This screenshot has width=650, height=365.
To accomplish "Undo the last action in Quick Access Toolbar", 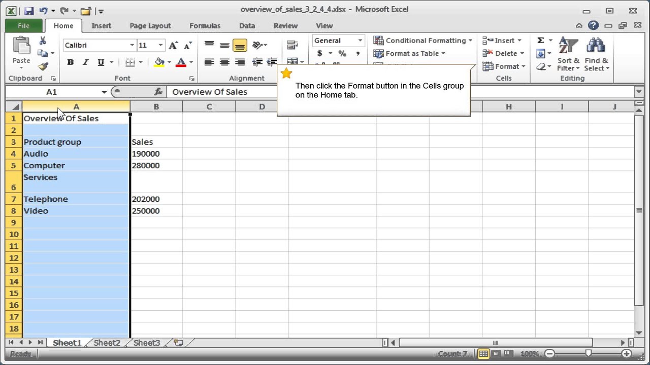I will [44, 11].
